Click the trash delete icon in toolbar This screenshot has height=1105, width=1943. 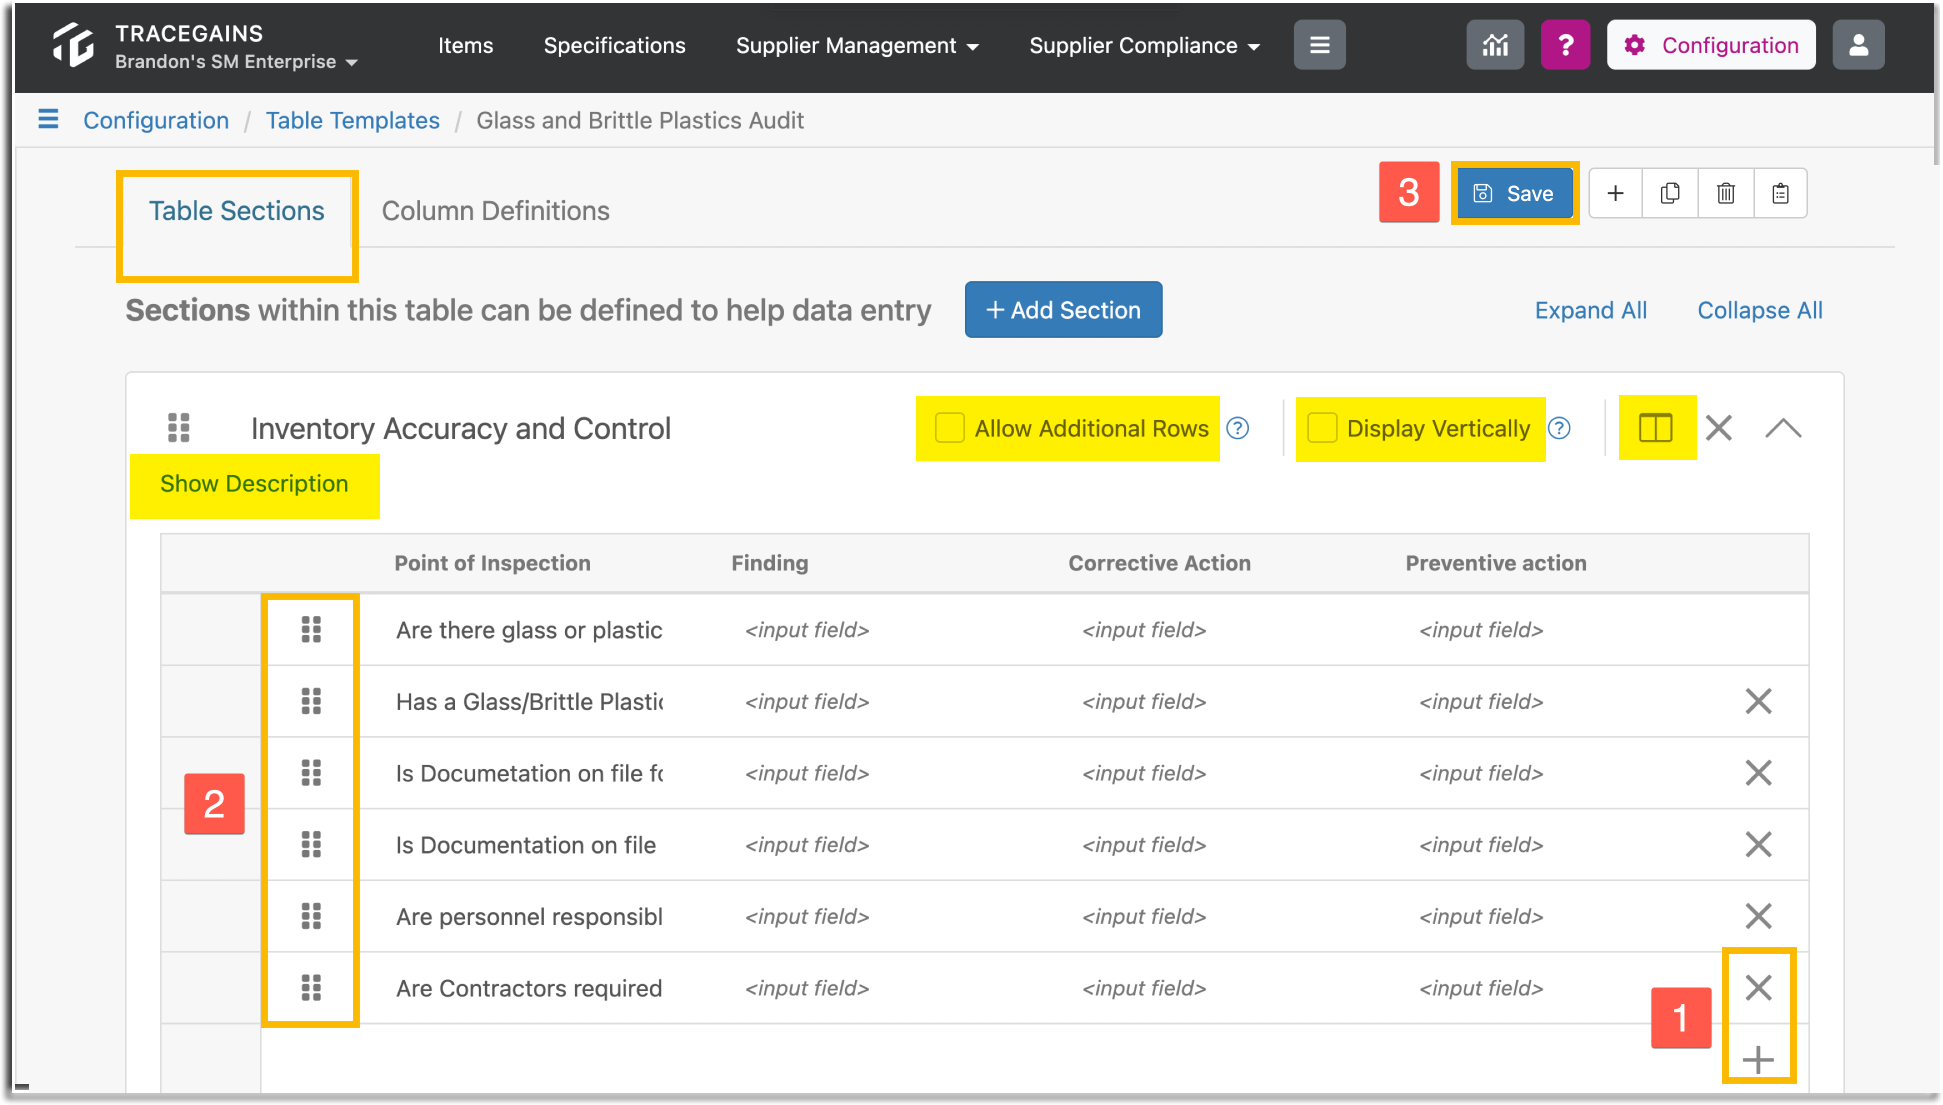(x=1725, y=193)
